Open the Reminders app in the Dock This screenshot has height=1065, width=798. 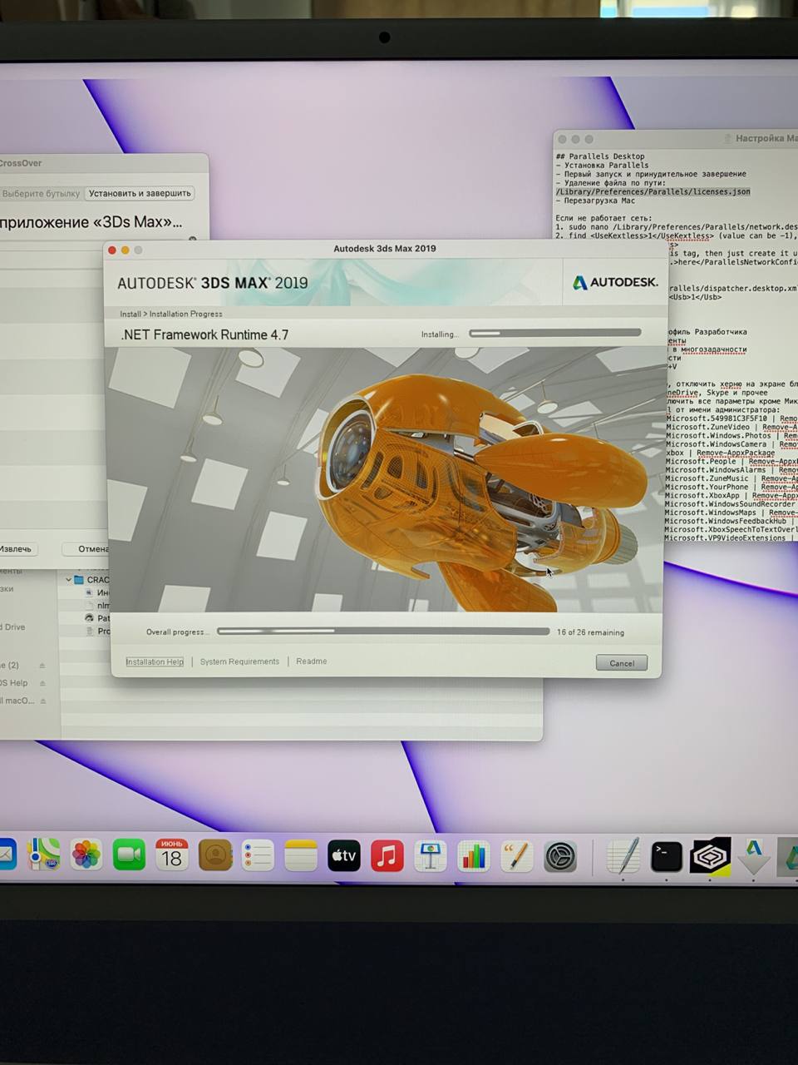coord(258,855)
